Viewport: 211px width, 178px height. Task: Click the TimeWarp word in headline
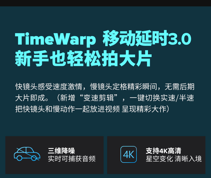[x=56, y=39]
